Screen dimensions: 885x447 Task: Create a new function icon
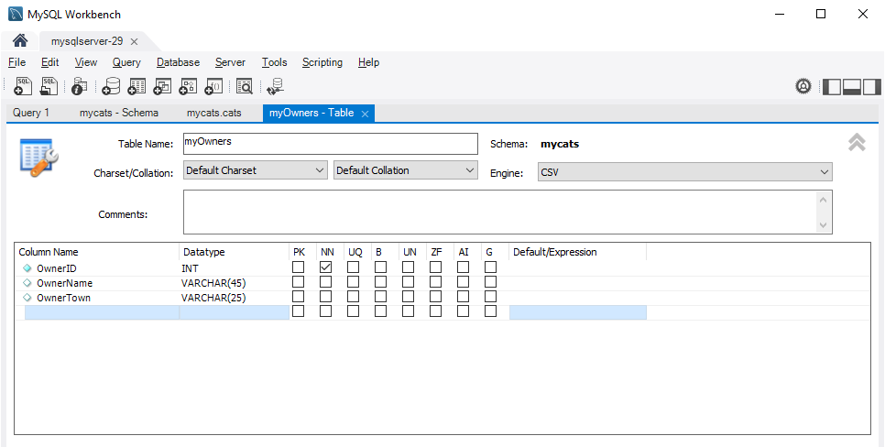coord(213,86)
